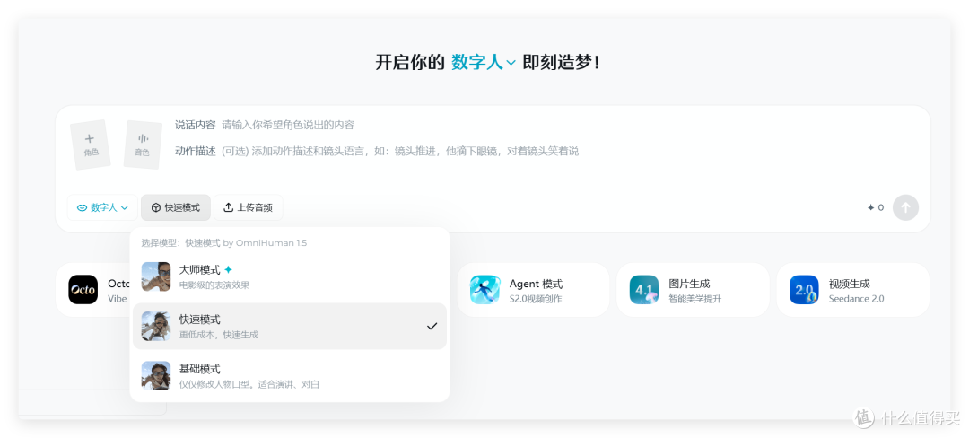
Task: Click the 上传音频 button
Action: [x=248, y=207]
